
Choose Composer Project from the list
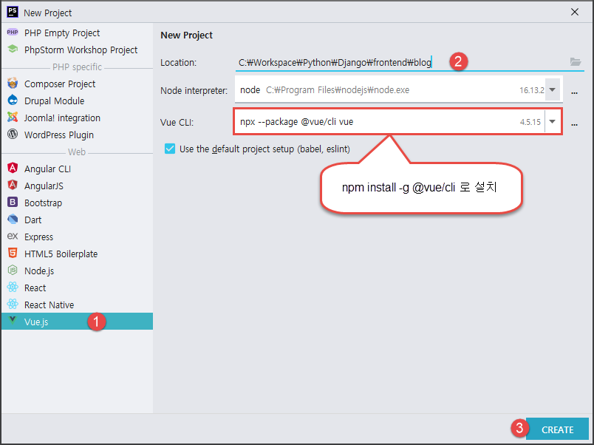point(77,84)
